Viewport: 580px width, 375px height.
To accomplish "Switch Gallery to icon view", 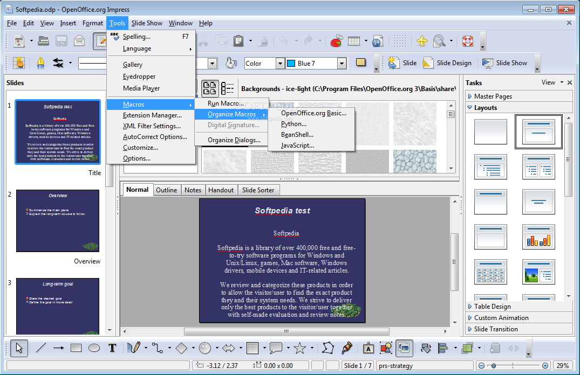I will [210, 88].
